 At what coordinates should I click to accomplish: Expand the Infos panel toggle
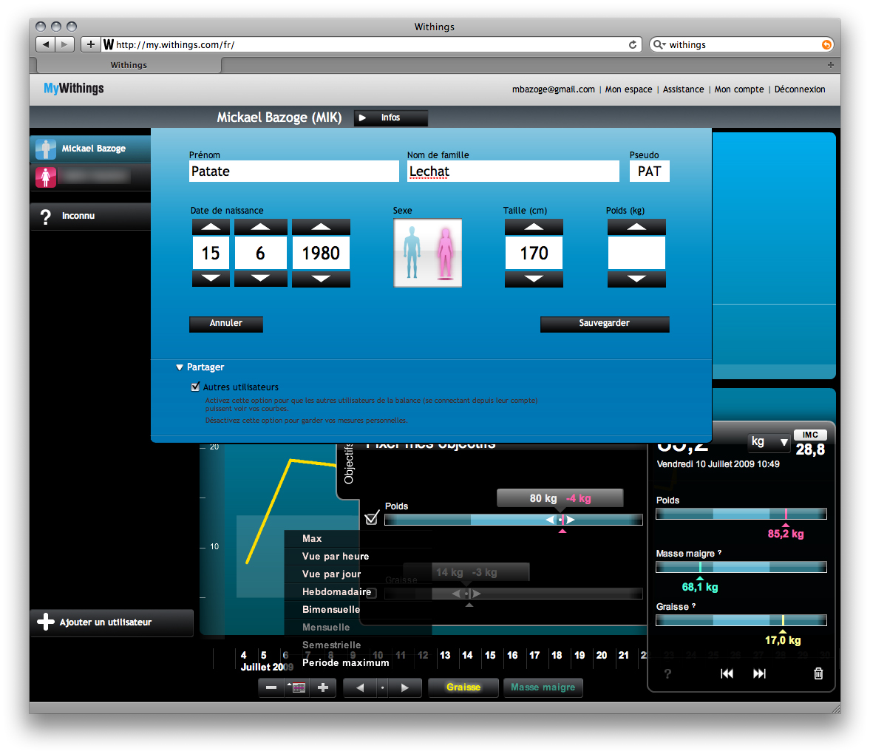390,118
